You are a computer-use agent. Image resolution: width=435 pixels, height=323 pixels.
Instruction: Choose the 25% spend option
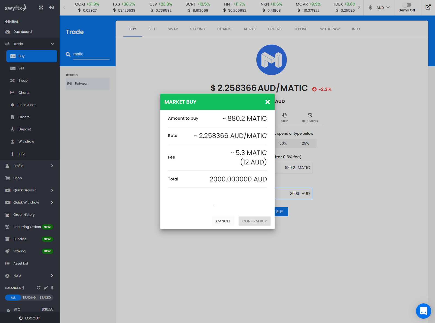click(x=305, y=143)
